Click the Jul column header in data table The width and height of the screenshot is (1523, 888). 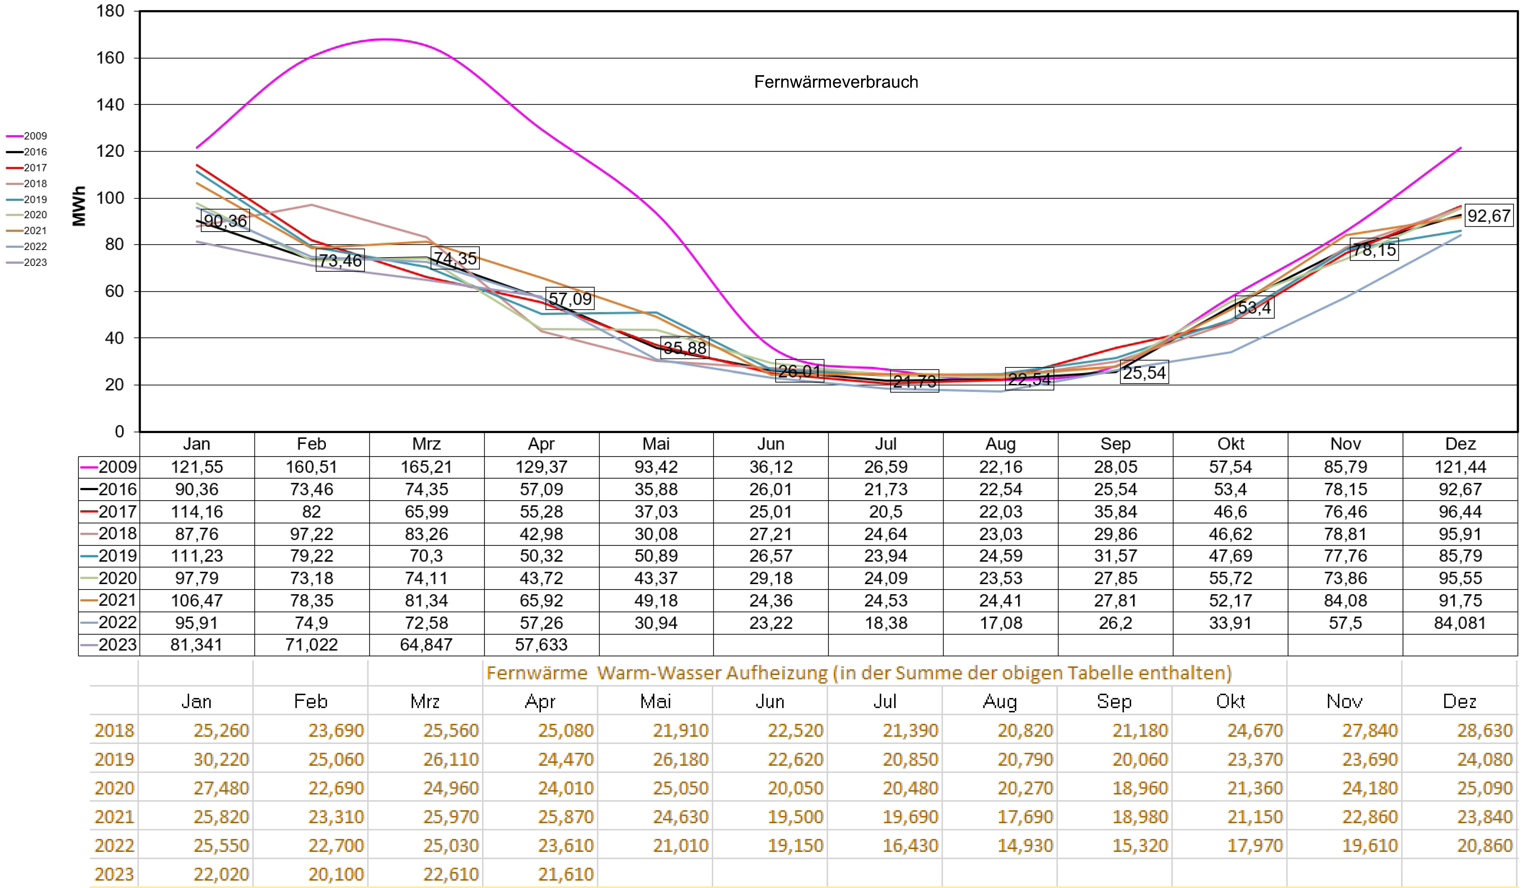tap(886, 444)
